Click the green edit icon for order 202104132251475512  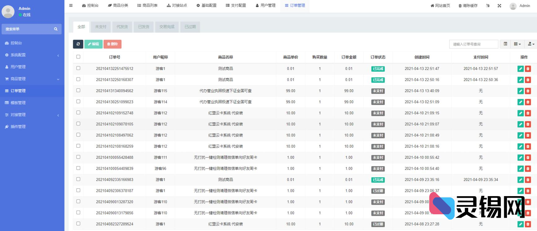(520, 69)
